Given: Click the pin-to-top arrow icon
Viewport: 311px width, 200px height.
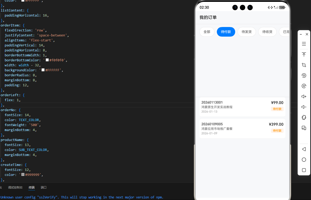Looking at the screenshot, I should [304, 55].
